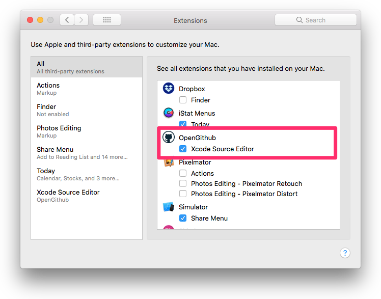
Task: Click the Pixelmator label in list
Action: [x=195, y=162]
